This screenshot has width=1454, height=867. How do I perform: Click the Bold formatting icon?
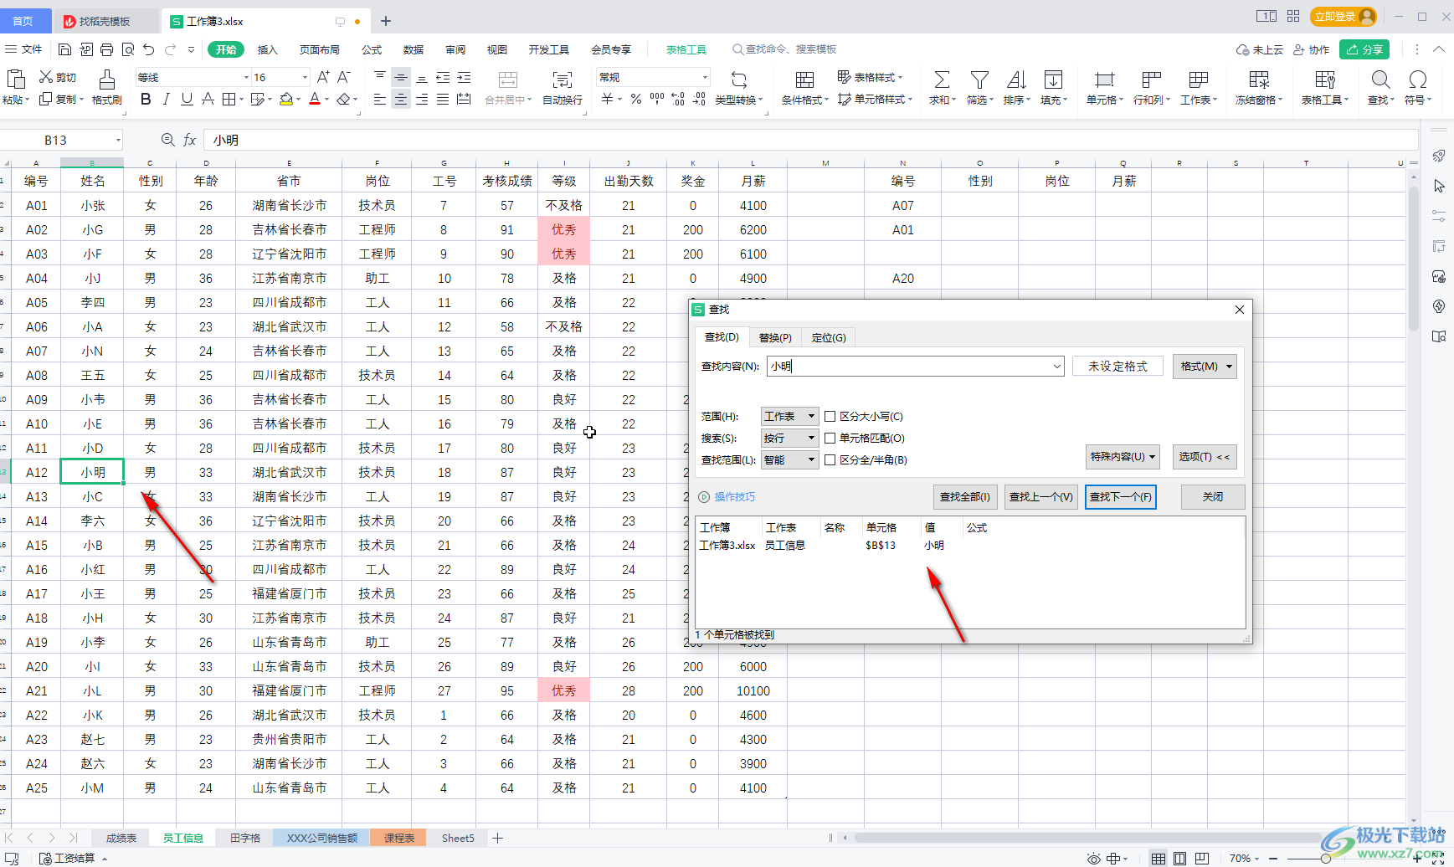tap(146, 100)
